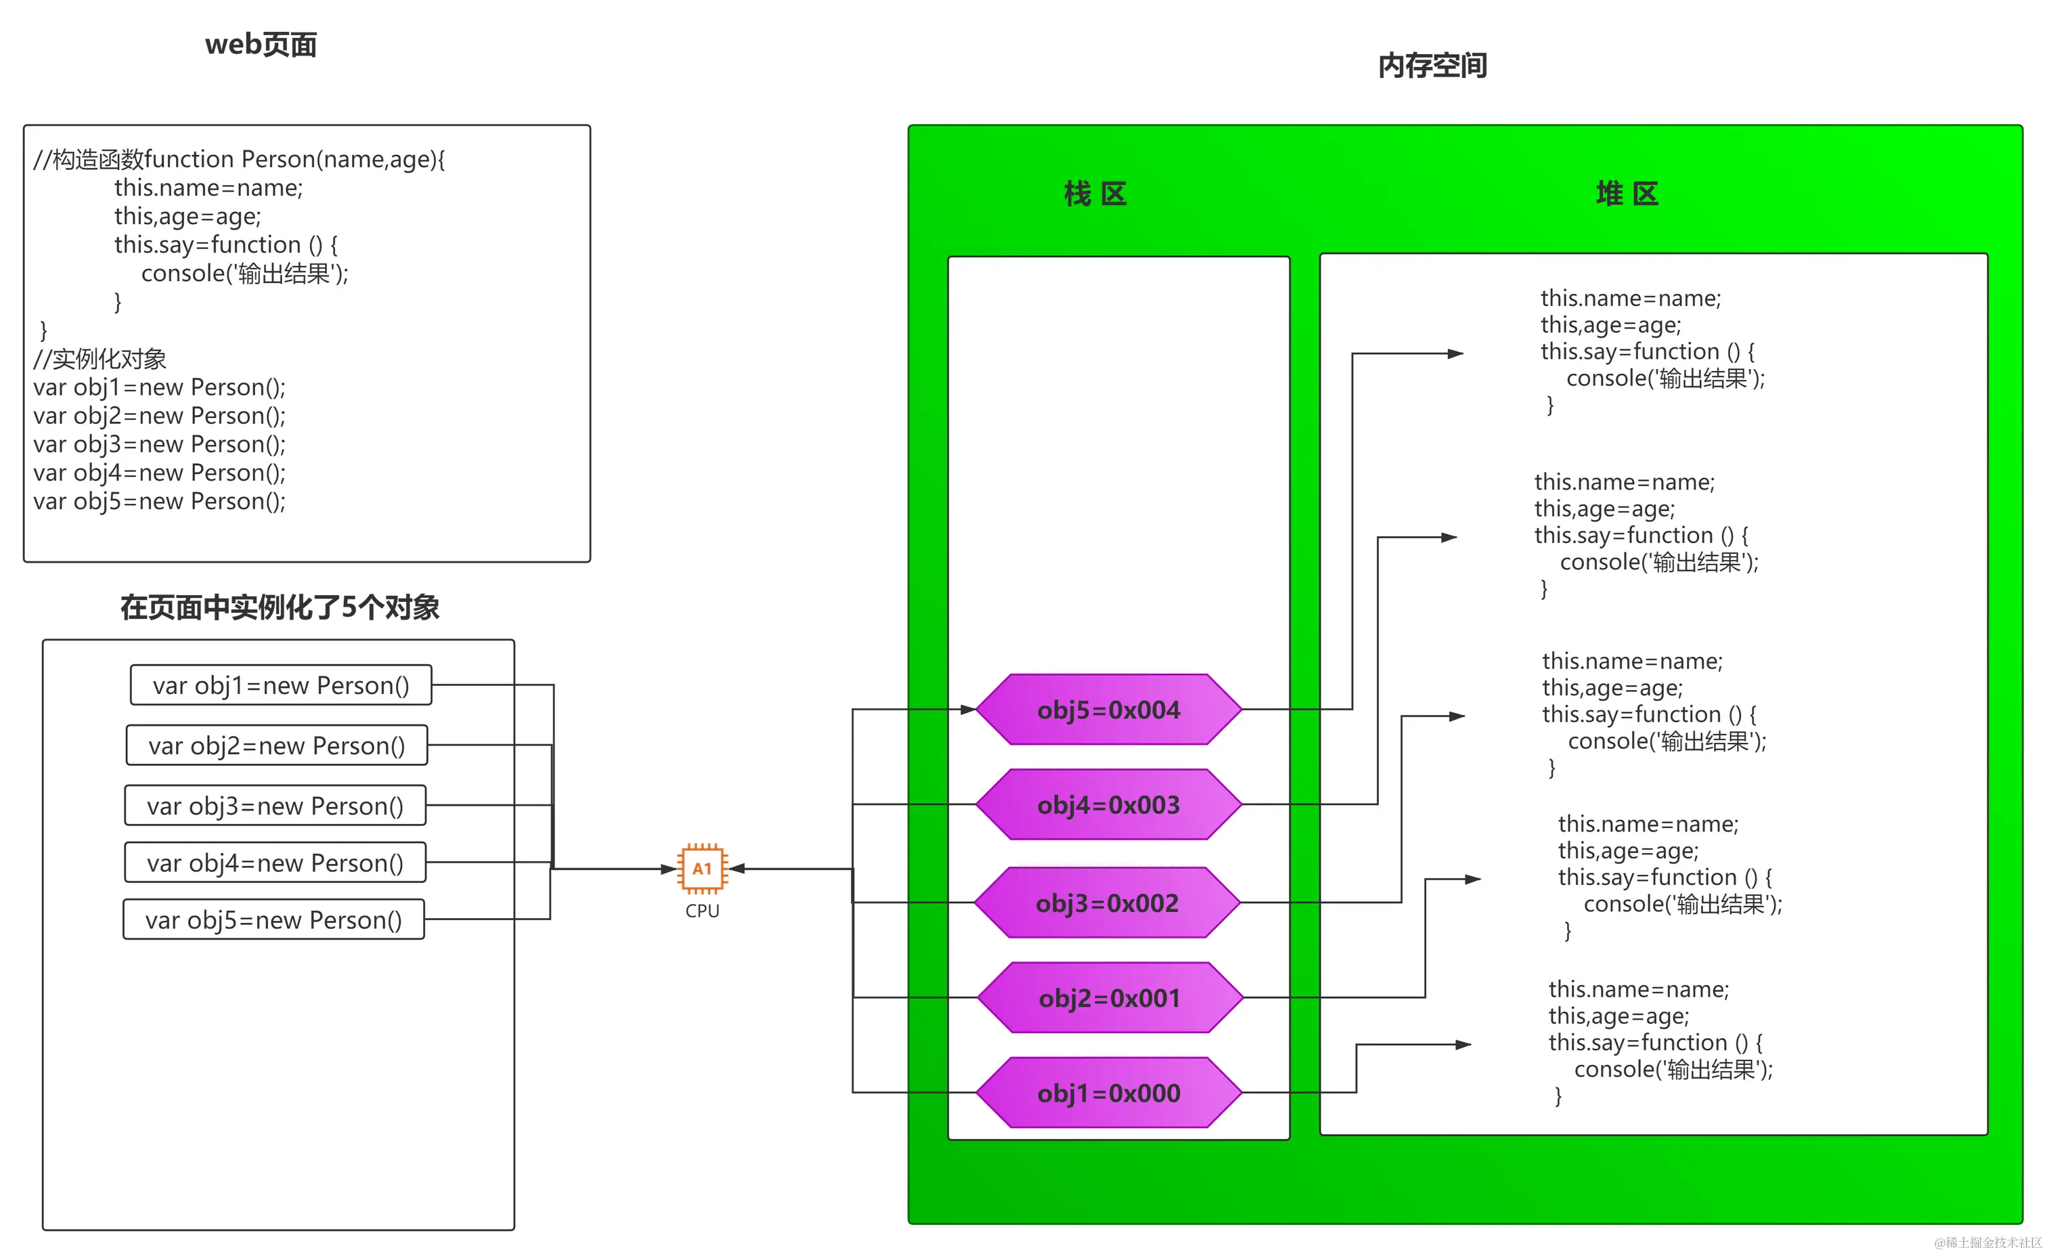Click the 'web页面' heading
Viewport: 2047px width, 1254px height.
click(261, 44)
